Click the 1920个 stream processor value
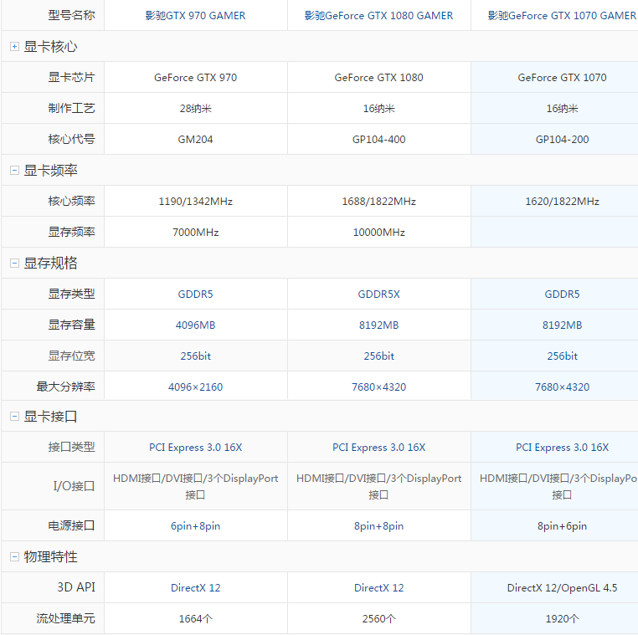The height and width of the screenshot is (635, 638). click(x=562, y=618)
